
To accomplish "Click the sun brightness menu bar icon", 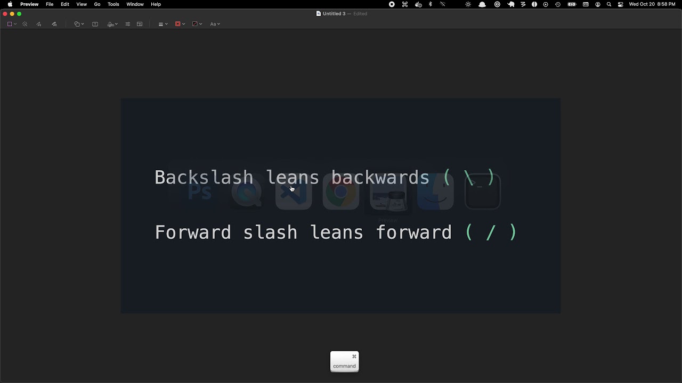I will pyautogui.click(x=468, y=4).
